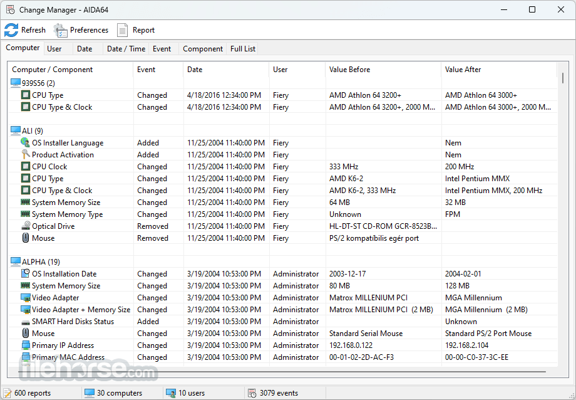Screen dimensions: 576x400
Task: Click the 600 reports status bar icon
Action: coord(8,393)
